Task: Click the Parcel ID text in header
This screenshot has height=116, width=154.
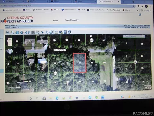Action: tap(137, 25)
